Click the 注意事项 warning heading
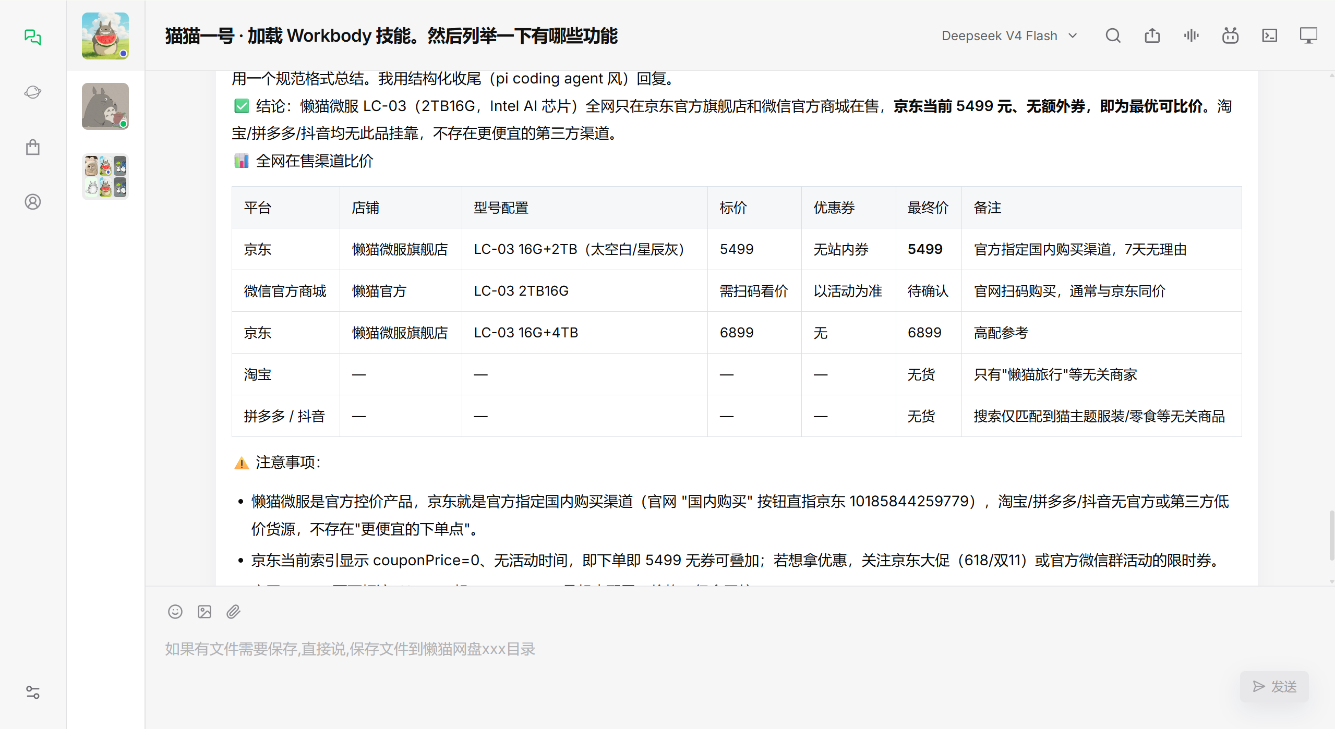1335x729 pixels. [288, 462]
